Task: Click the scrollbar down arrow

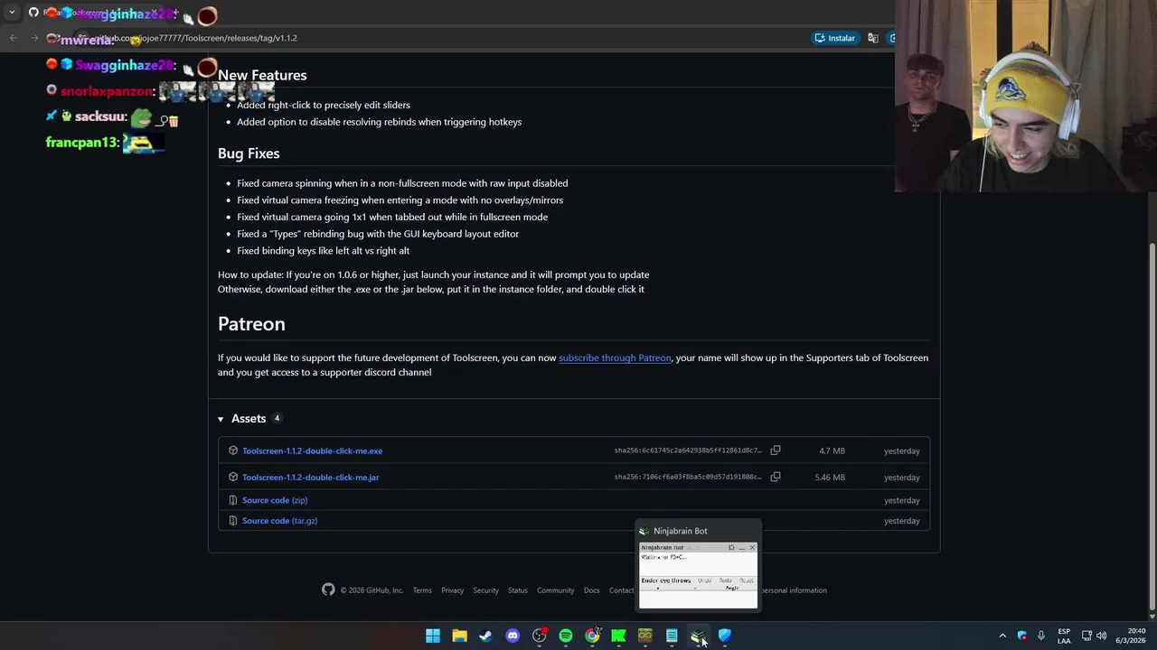Action: (1151, 616)
